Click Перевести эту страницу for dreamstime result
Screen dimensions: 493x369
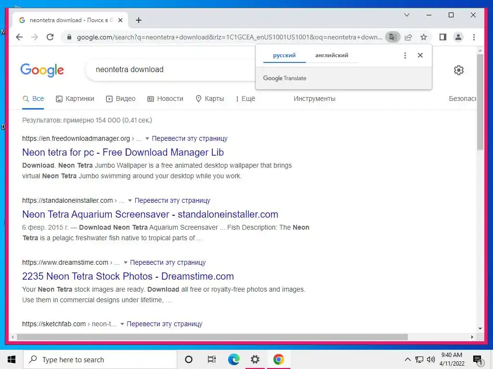point(168,262)
